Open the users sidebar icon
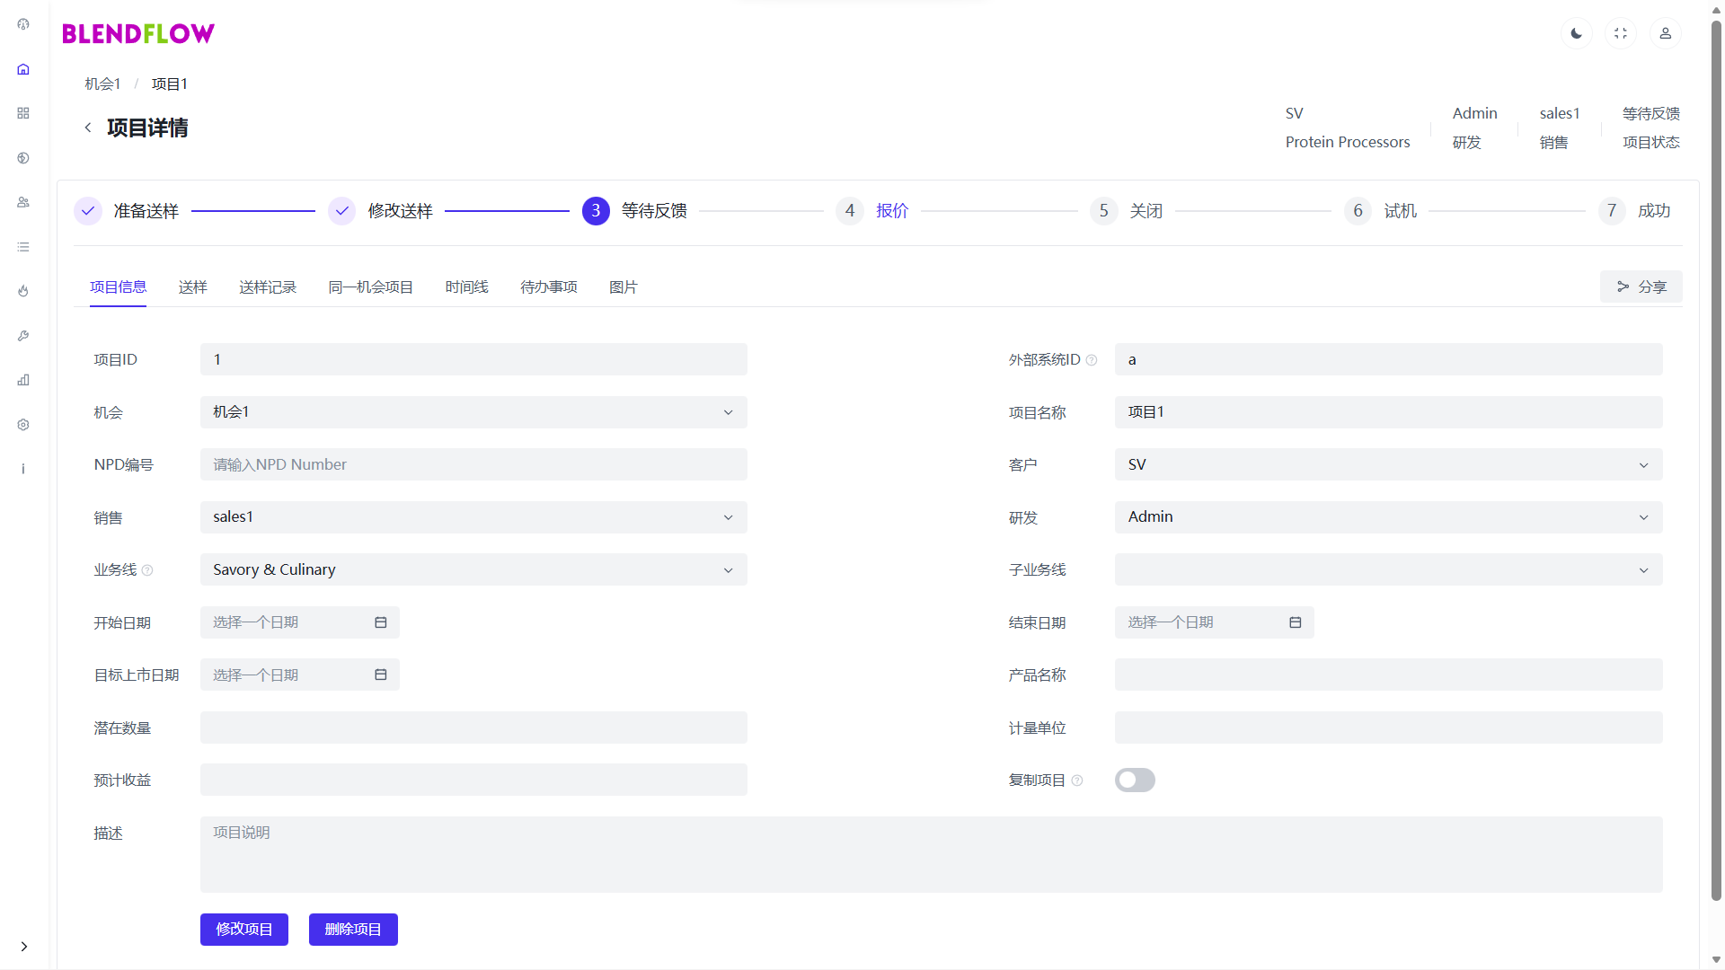1725x970 pixels. [23, 202]
